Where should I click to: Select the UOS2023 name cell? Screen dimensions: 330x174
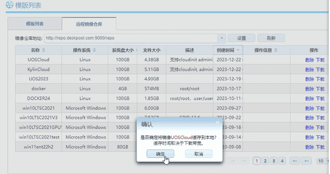tap(39, 79)
